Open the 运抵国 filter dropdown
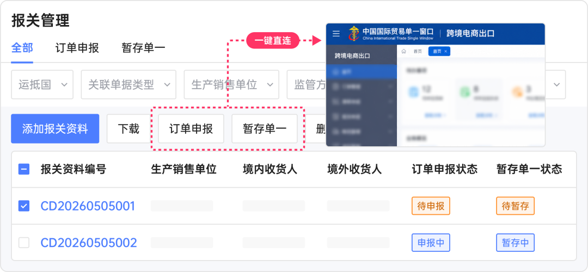Image resolution: width=588 pixels, height=272 pixels. pos(42,85)
